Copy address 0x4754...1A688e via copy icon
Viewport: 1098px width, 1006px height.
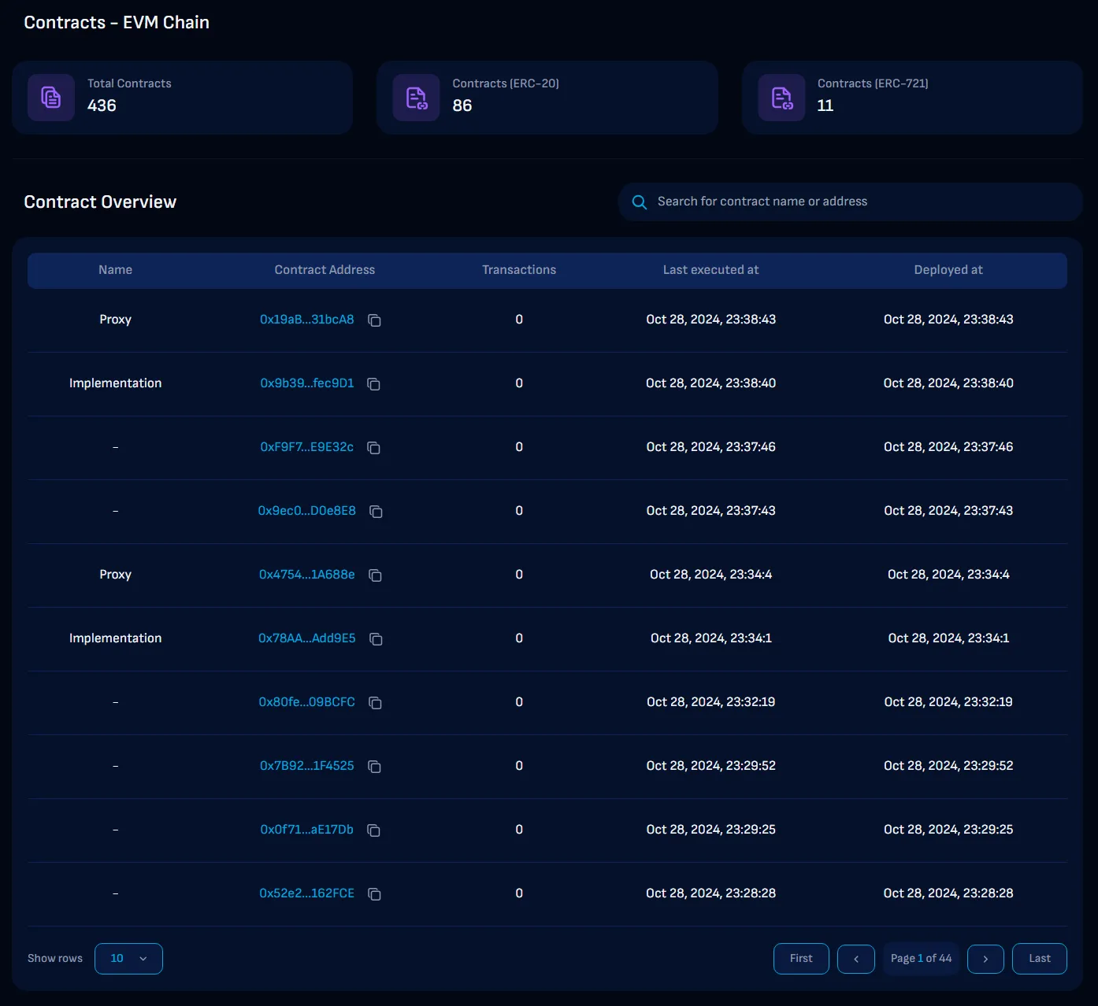(376, 575)
